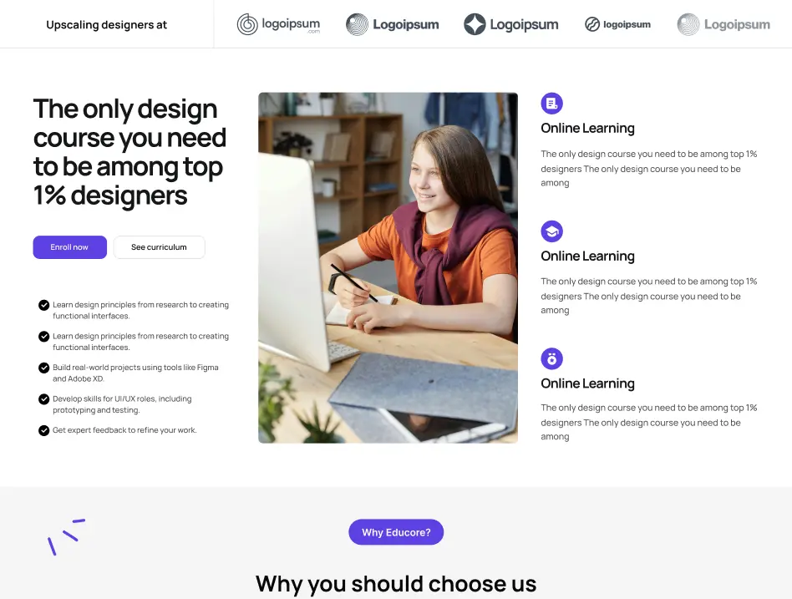Click the Why Educore? pill button
Screen dimensions: 792x599
396,532
